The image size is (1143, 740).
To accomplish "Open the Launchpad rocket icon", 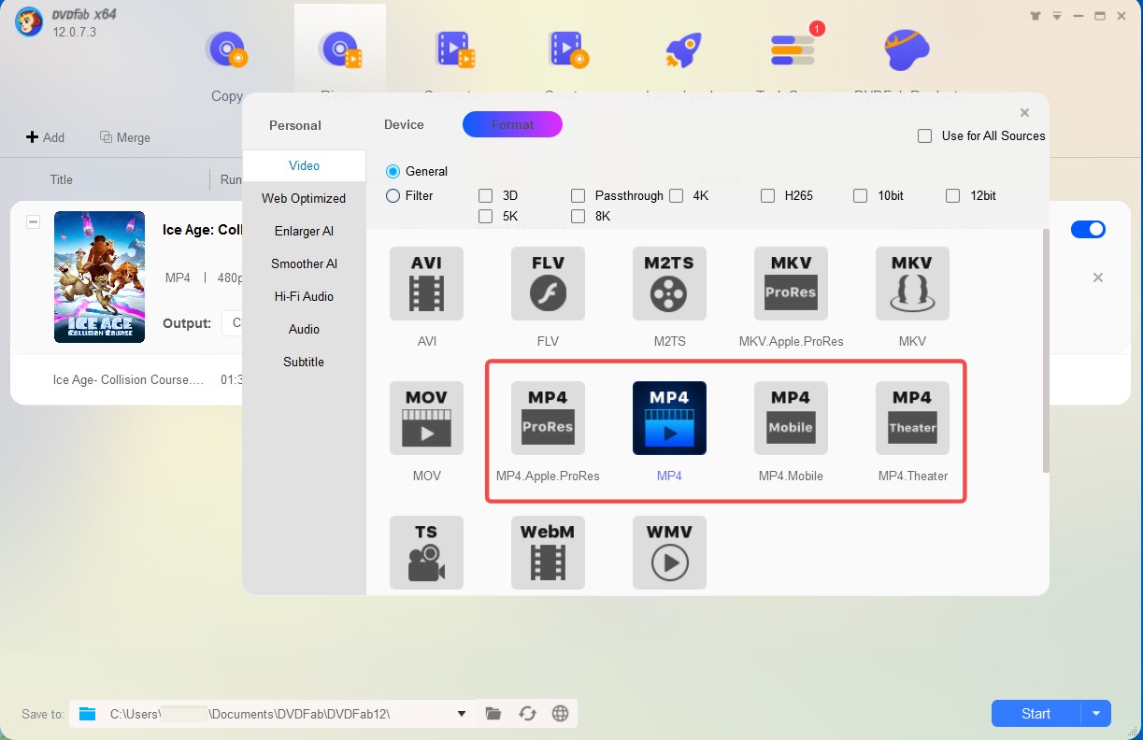I will click(x=682, y=50).
